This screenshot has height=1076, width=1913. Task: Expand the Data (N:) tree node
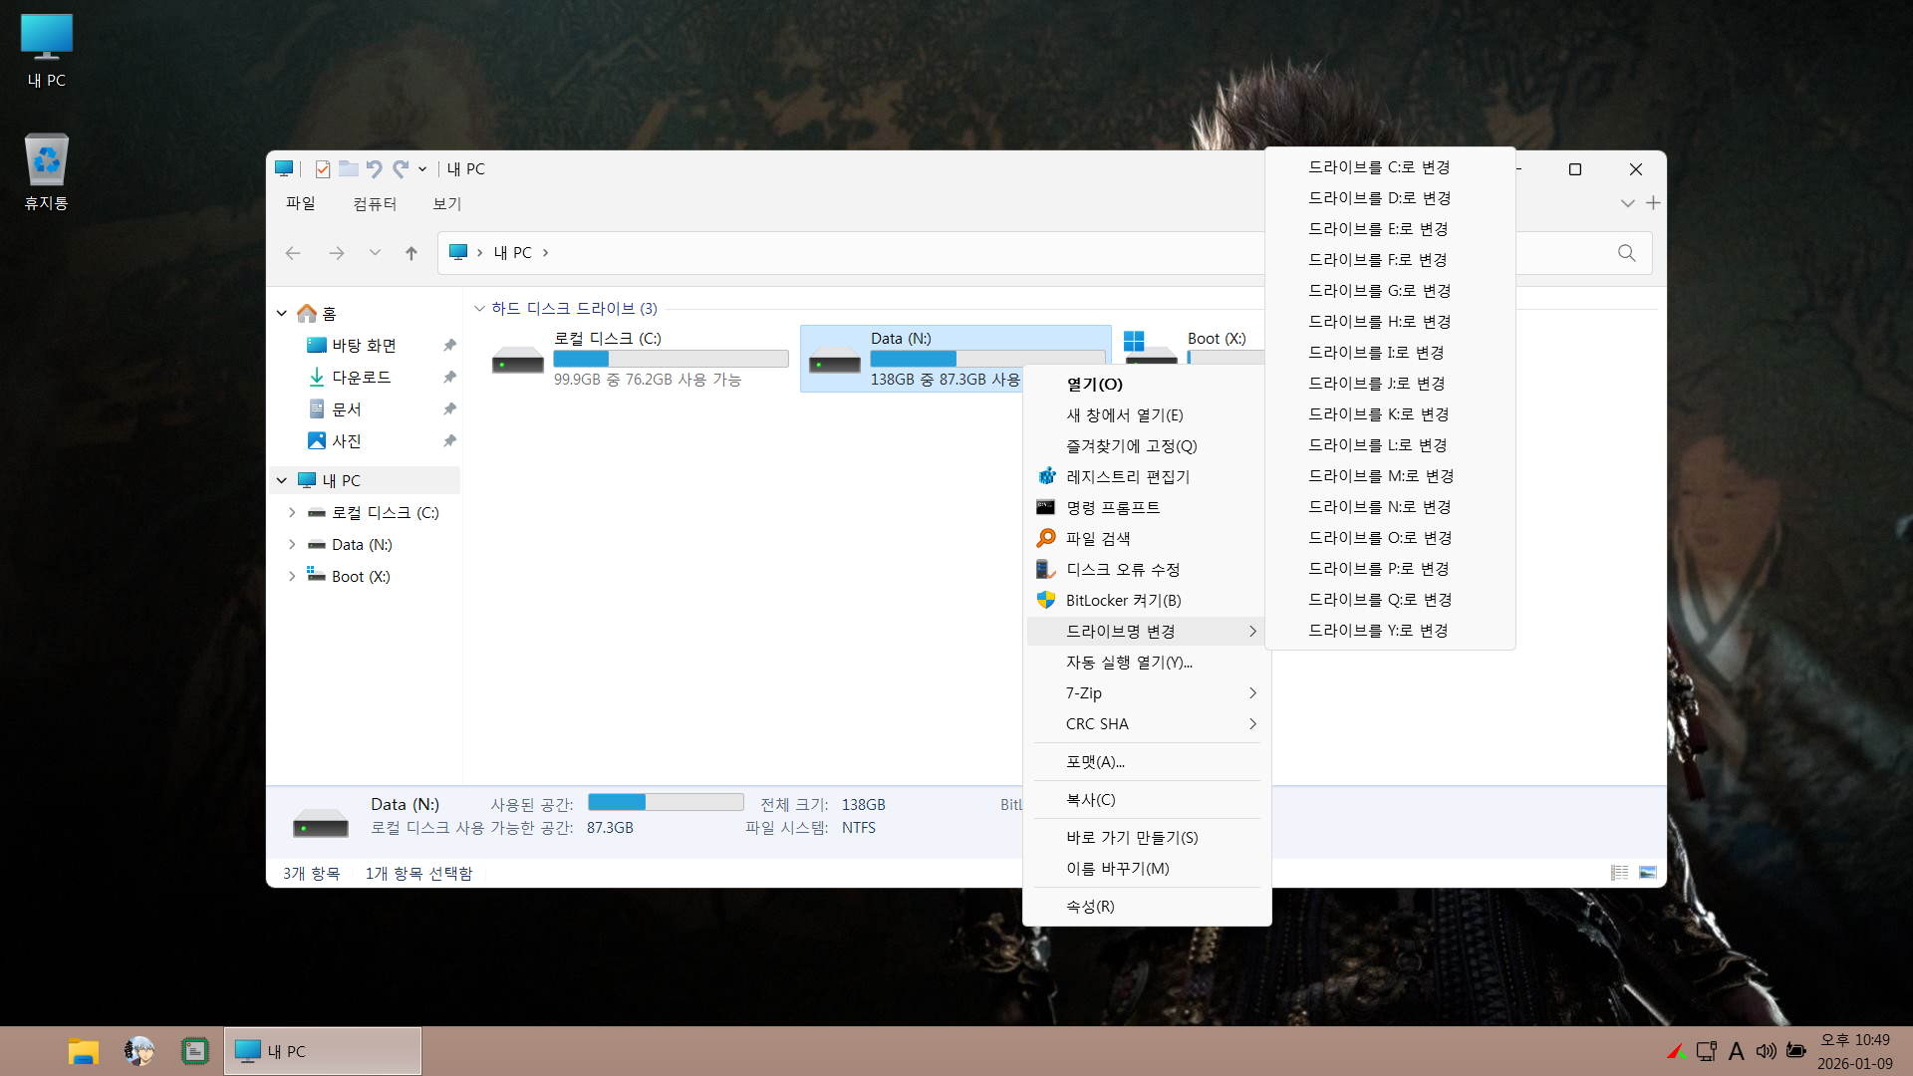[292, 544]
